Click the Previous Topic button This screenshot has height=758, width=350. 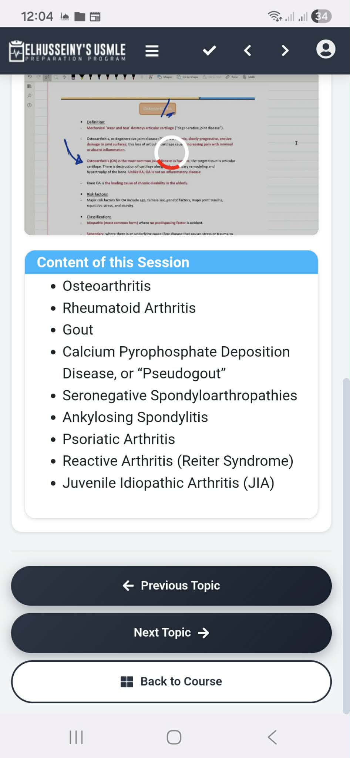[171, 586]
